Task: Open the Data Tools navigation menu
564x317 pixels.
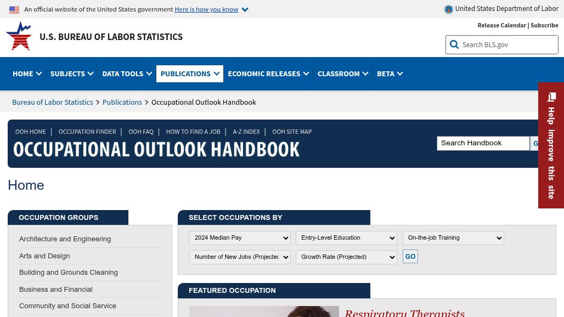Action: point(127,73)
